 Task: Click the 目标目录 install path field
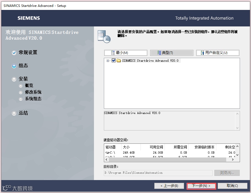(x=158, y=173)
